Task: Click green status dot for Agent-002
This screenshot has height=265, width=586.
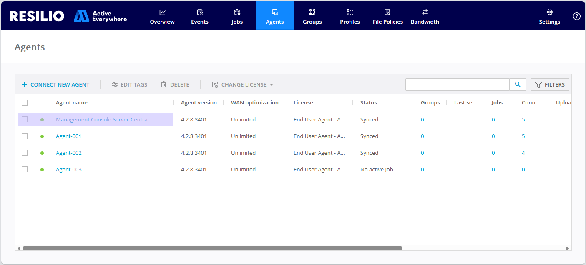Action: (x=42, y=153)
